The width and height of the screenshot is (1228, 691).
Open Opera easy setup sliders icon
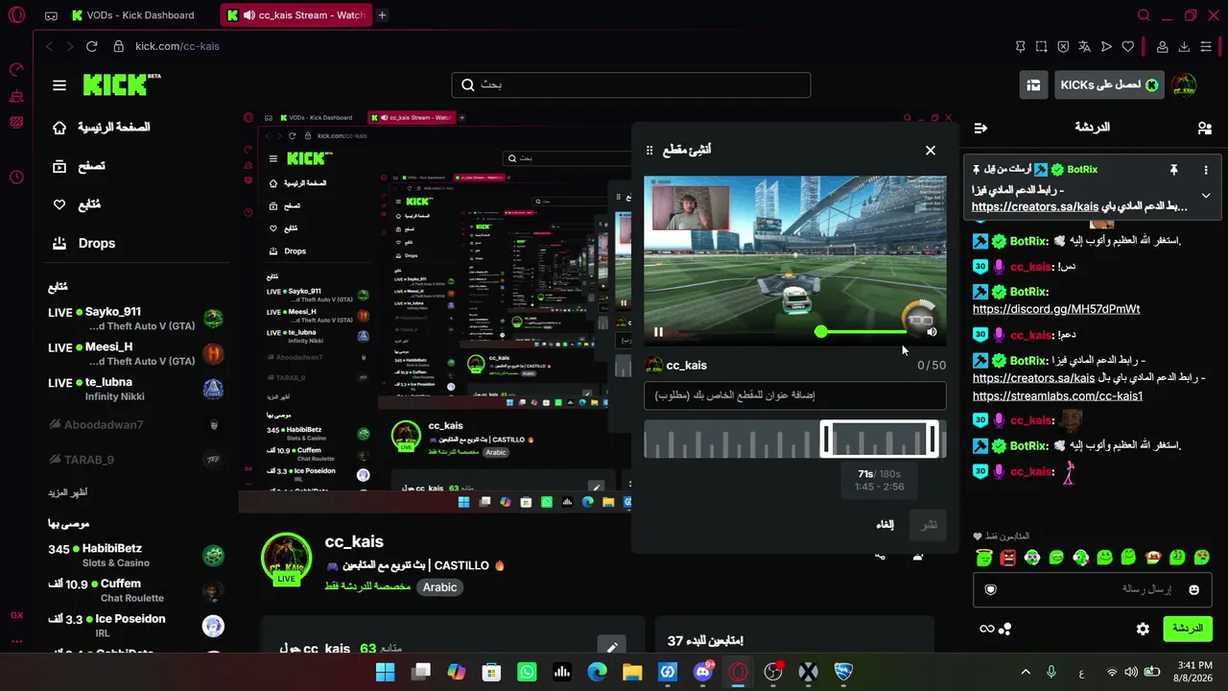[x=1206, y=46]
